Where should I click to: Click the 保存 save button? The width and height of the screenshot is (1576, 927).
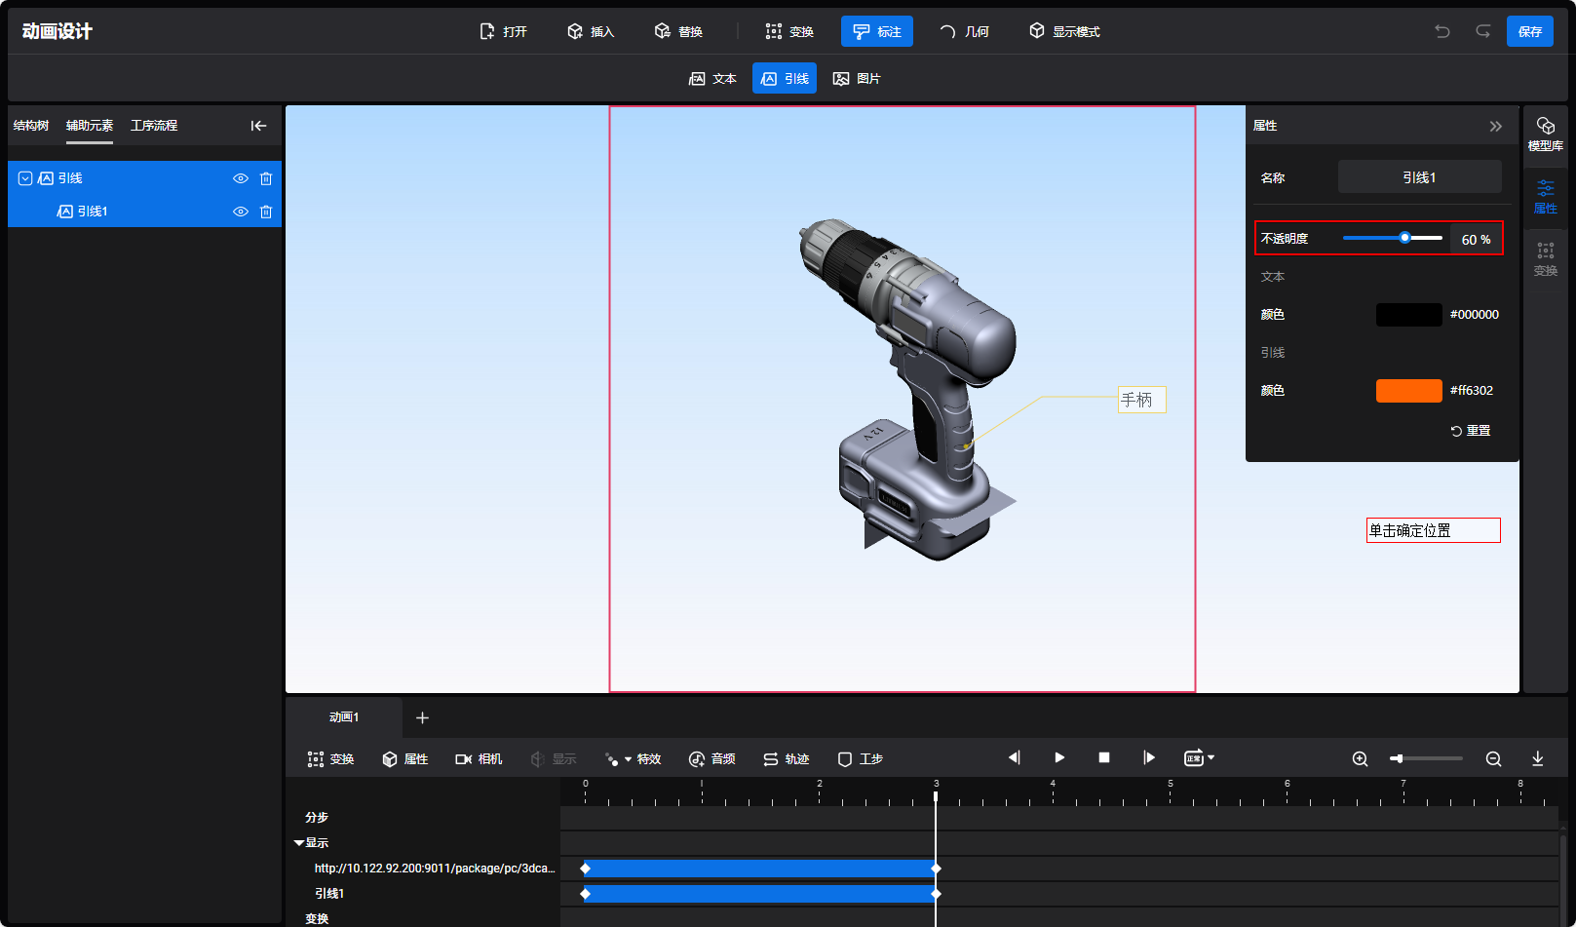coord(1529,31)
